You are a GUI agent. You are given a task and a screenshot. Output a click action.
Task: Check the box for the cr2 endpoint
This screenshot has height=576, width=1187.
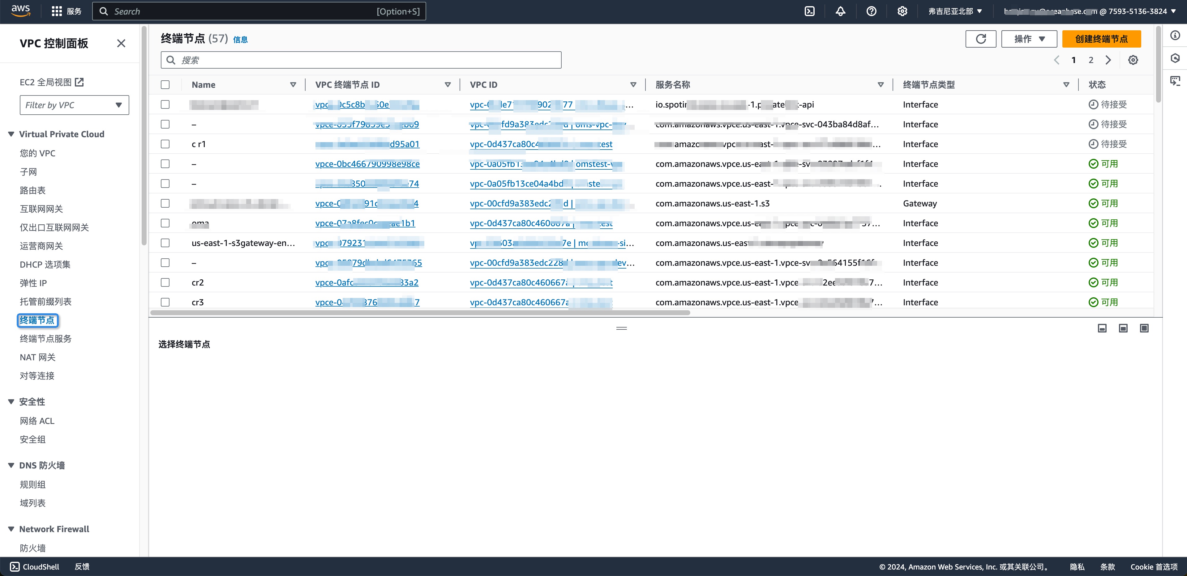click(165, 282)
